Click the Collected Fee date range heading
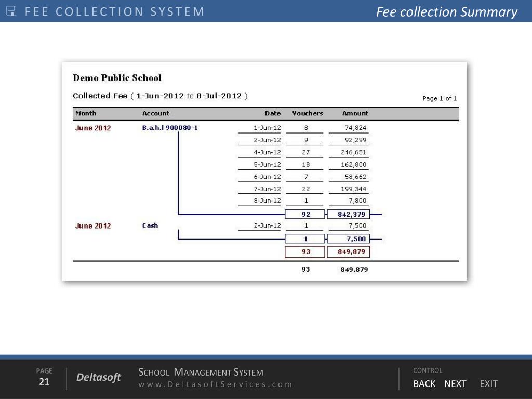This screenshot has width=532, height=399. click(160, 96)
